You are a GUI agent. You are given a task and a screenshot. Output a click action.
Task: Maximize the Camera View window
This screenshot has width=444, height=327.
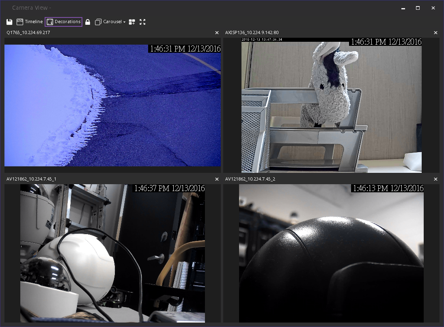tap(418, 8)
